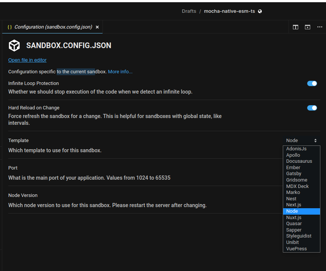Open the three-dots more actions menu
The height and width of the screenshot is (271, 326).
pos(320,27)
